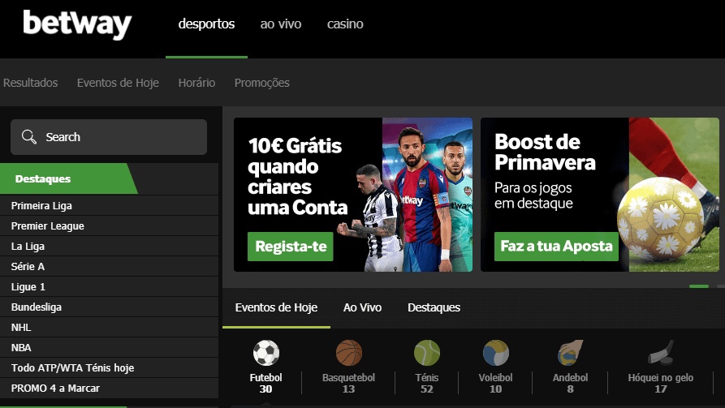Select the Ténis tennis ball icon

tap(427, 353)
